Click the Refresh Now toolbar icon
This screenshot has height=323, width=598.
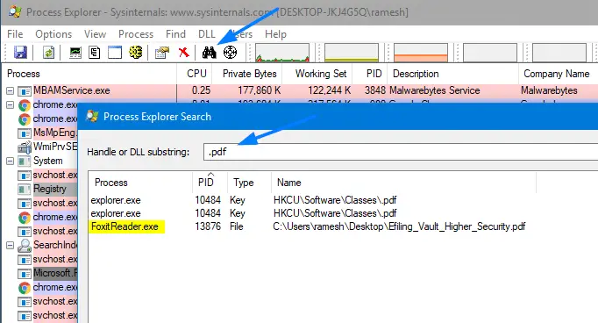pos(48,52)
